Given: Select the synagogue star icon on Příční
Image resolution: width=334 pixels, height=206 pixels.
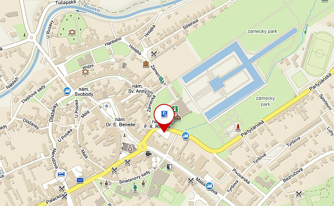Looking at the screenshot, I should tap(85, 72).
